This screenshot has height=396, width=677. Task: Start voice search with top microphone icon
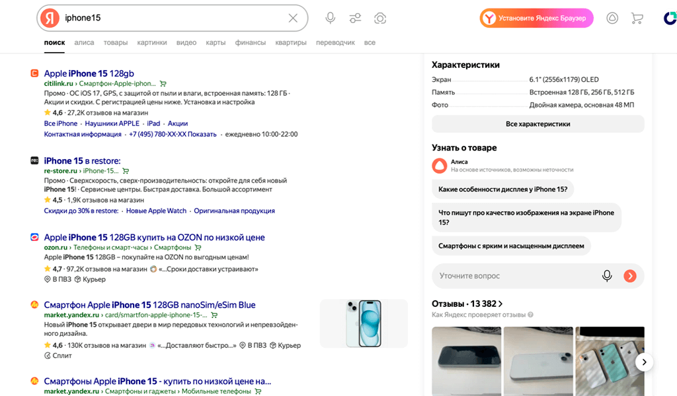click(x=331, y=18)
